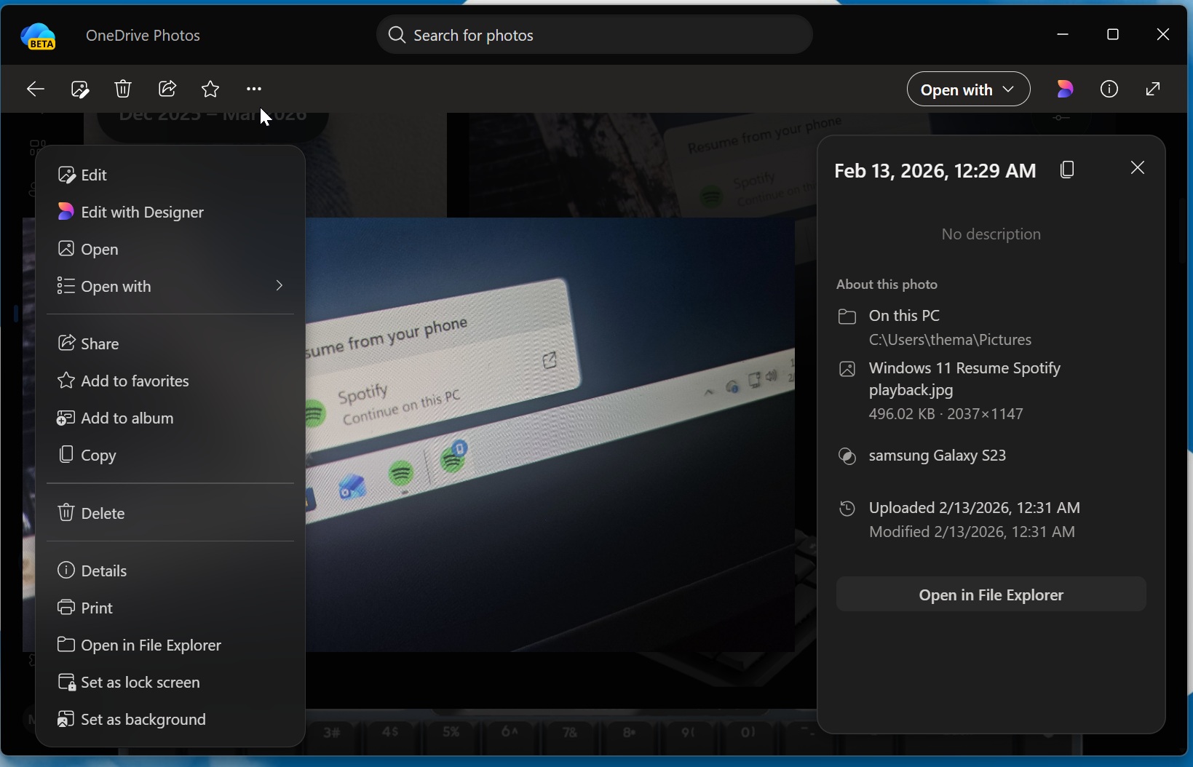Click the share icon in toolbar
This screenshot has width=1193, height=767.
click(x=167, y=89)
